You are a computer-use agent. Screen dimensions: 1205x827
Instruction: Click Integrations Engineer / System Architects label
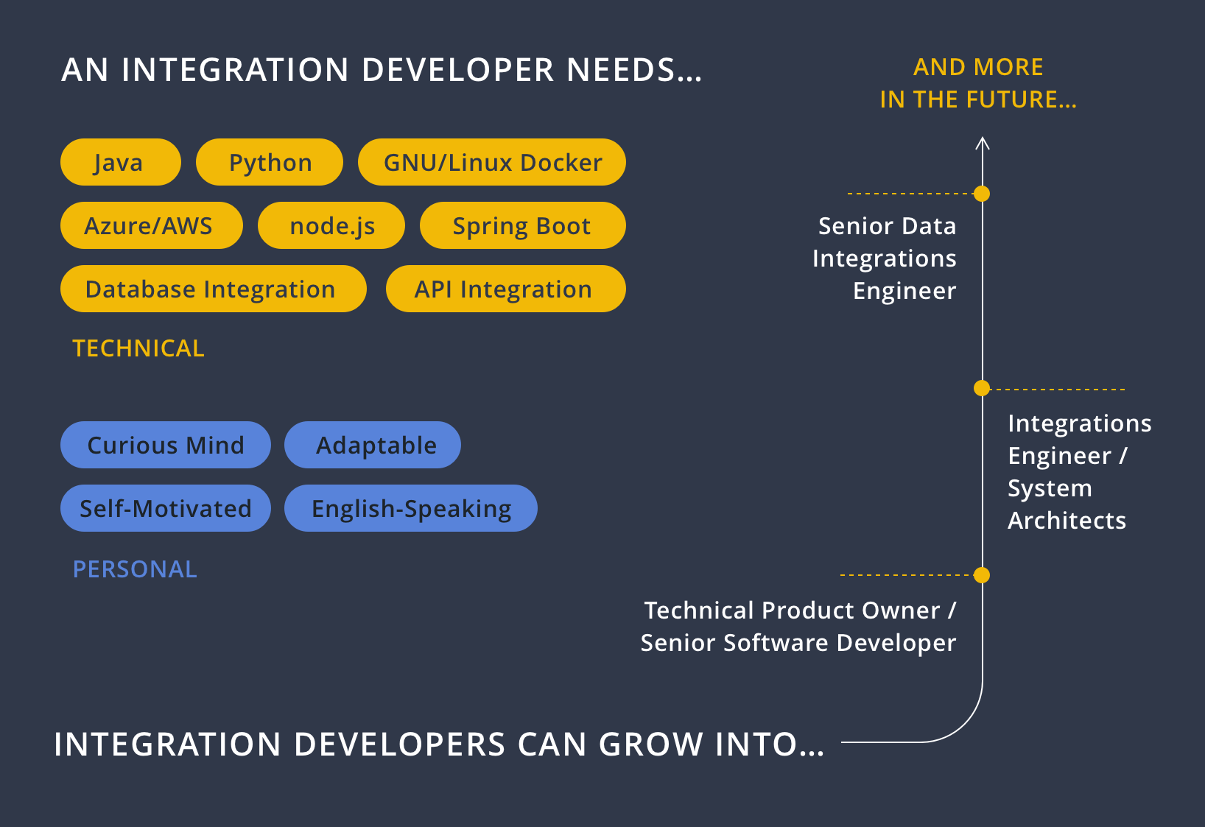(x=1080, y=472)
